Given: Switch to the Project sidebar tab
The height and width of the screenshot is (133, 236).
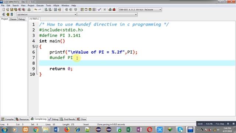Looking at the screenshot, I should click(4, 19).
